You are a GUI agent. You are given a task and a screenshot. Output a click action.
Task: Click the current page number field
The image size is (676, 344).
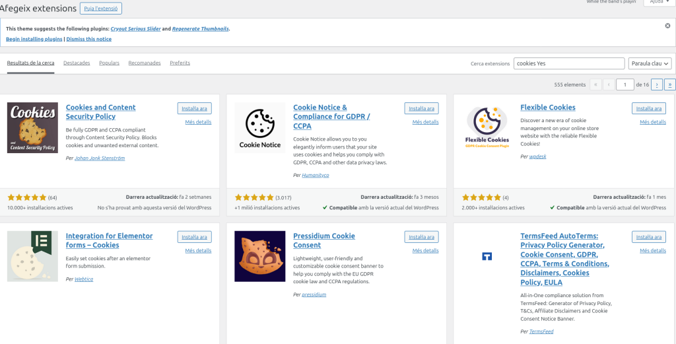click(x=625, y=85)
